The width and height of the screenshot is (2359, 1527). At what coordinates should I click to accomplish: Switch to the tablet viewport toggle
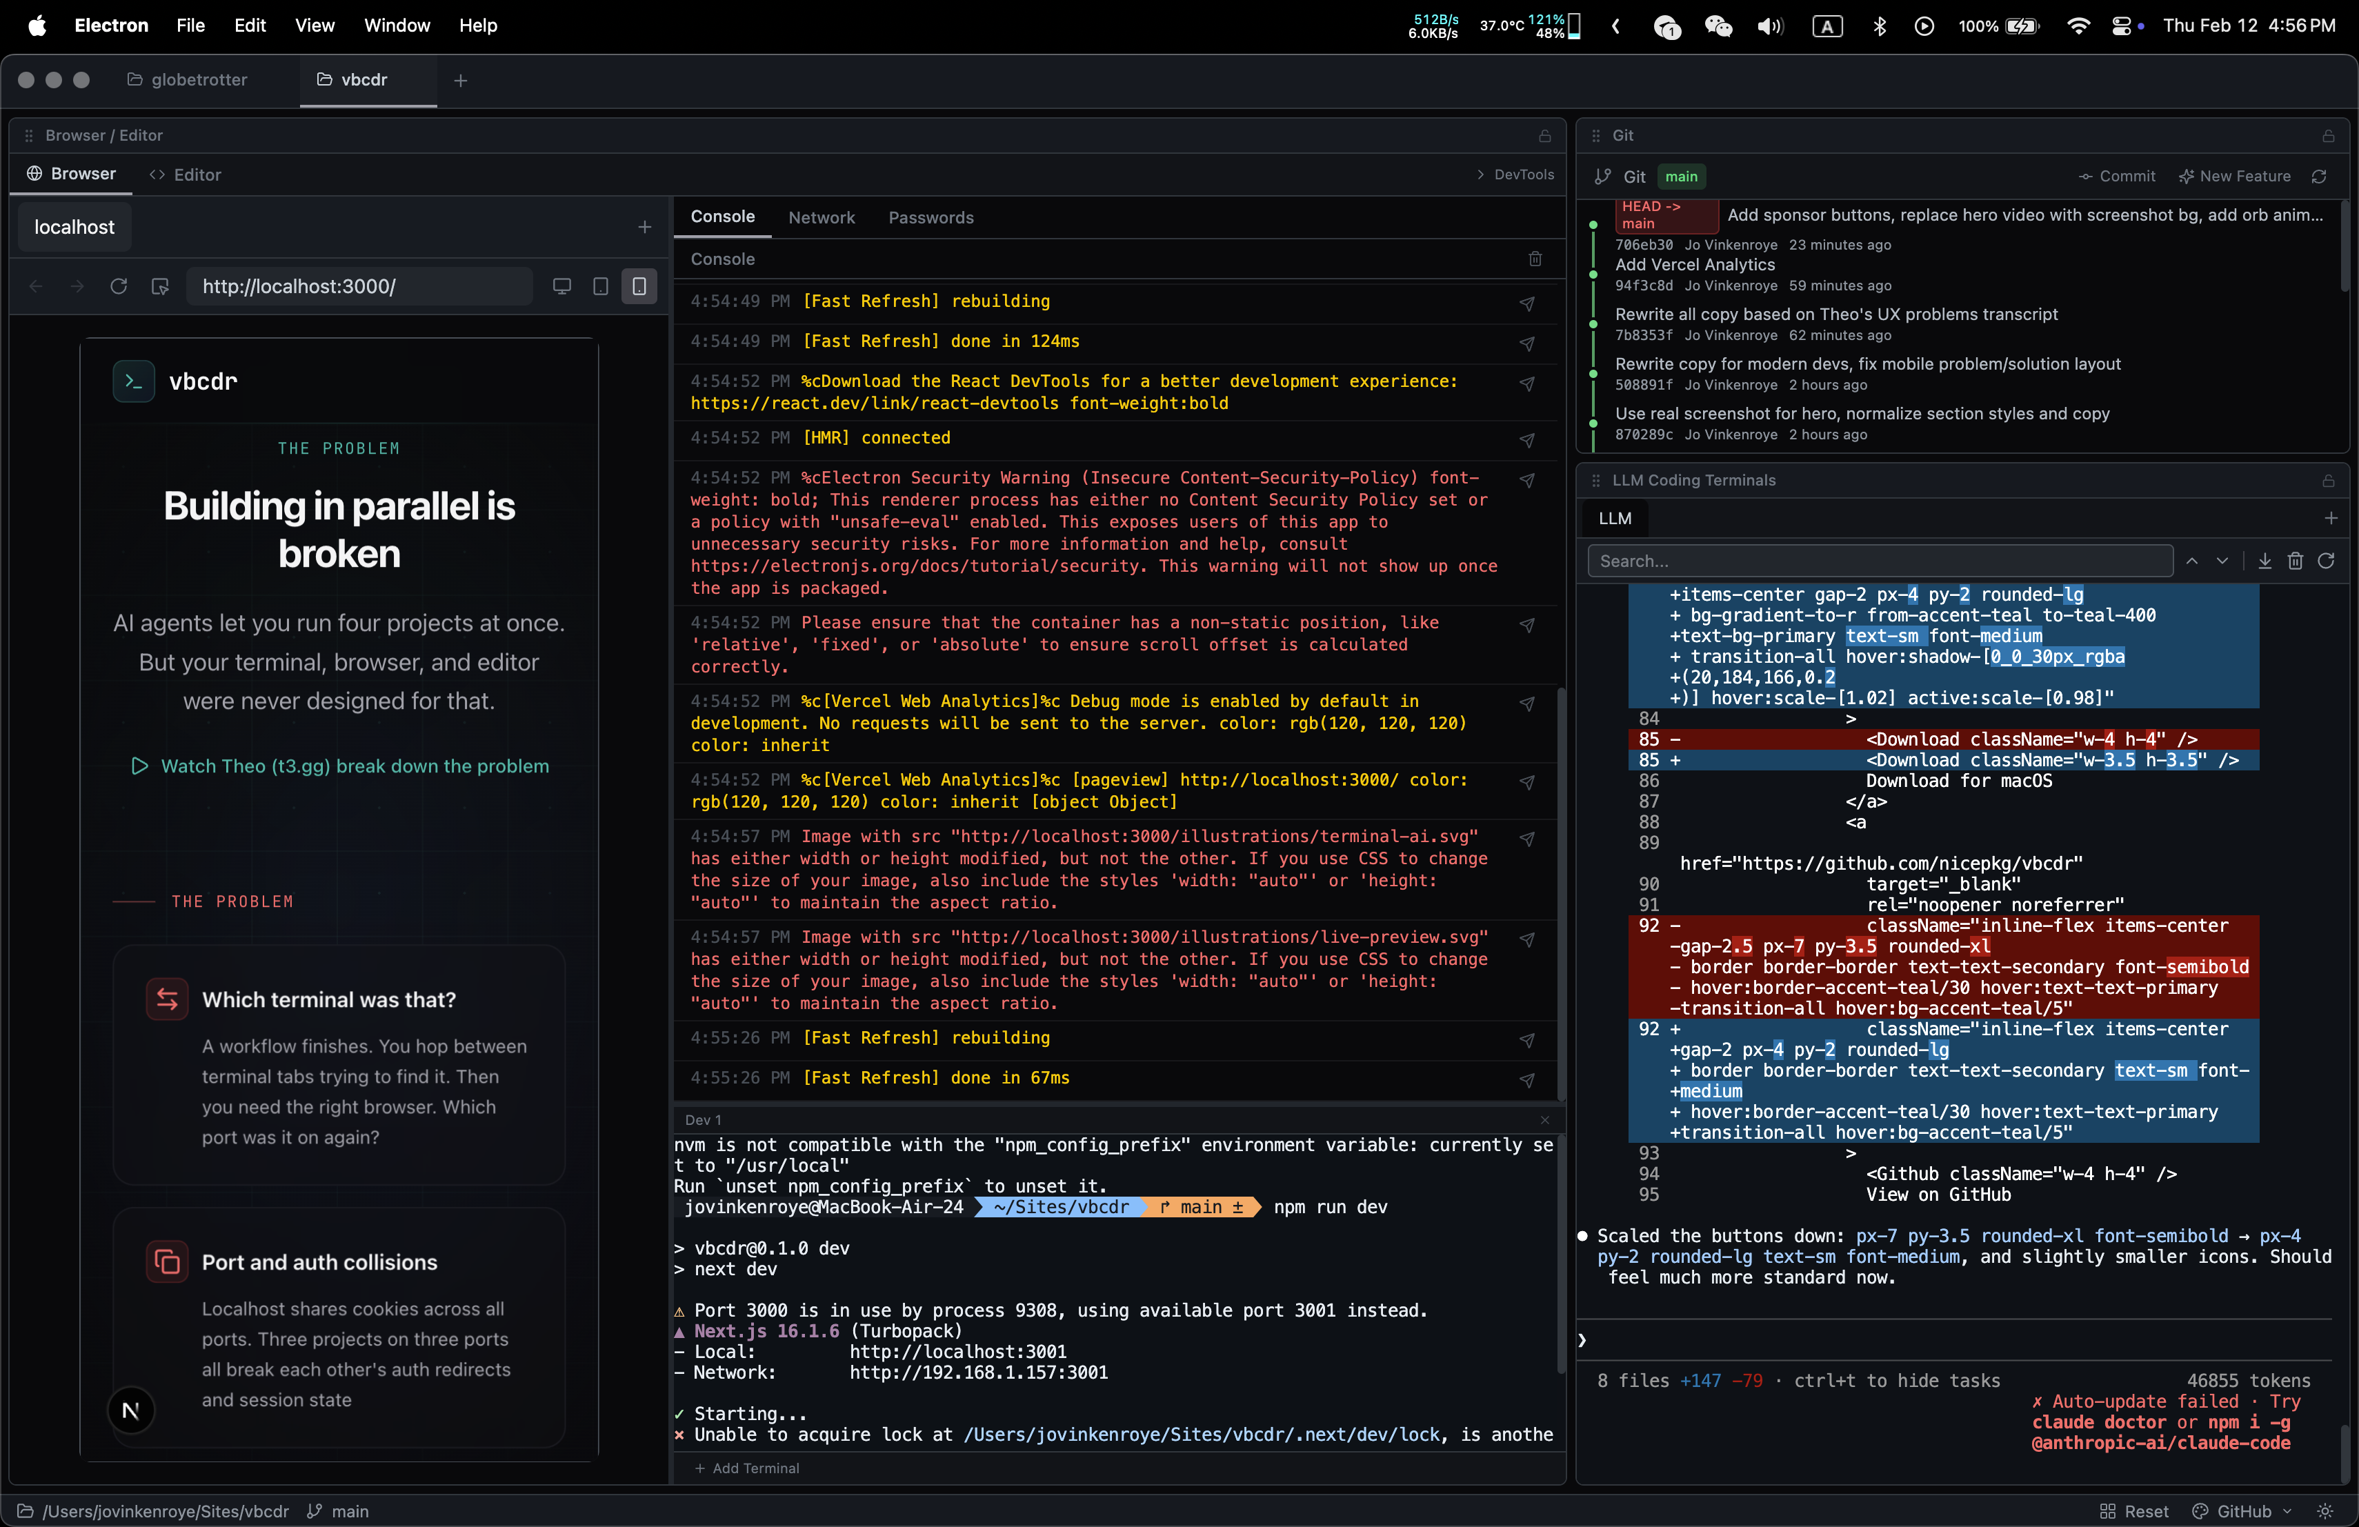pyautogui.click(x=601, y=286)
